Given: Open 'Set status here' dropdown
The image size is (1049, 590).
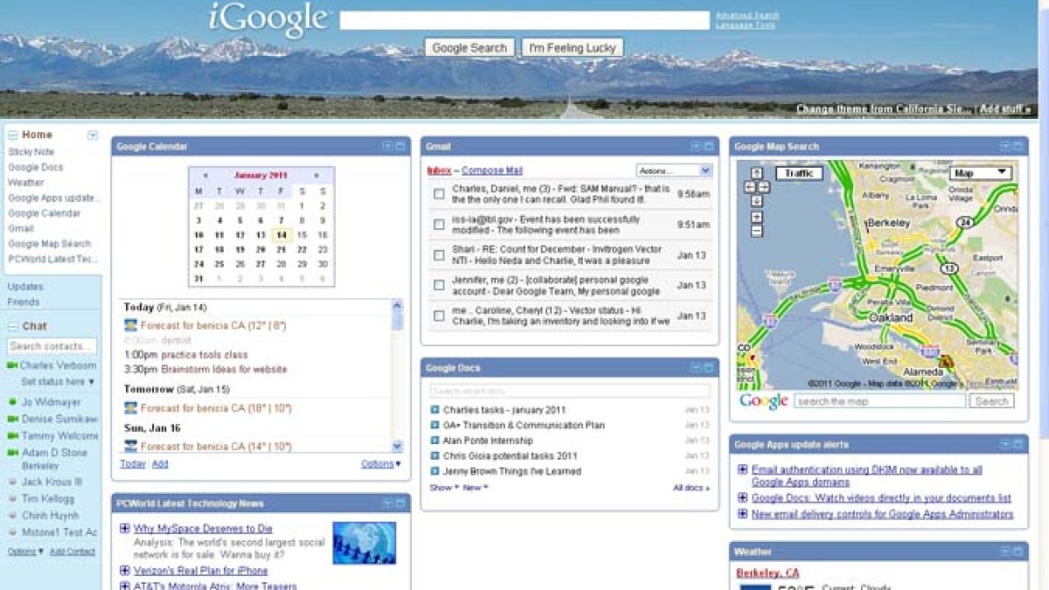Looking at the screenshot, I should (58, 382).
